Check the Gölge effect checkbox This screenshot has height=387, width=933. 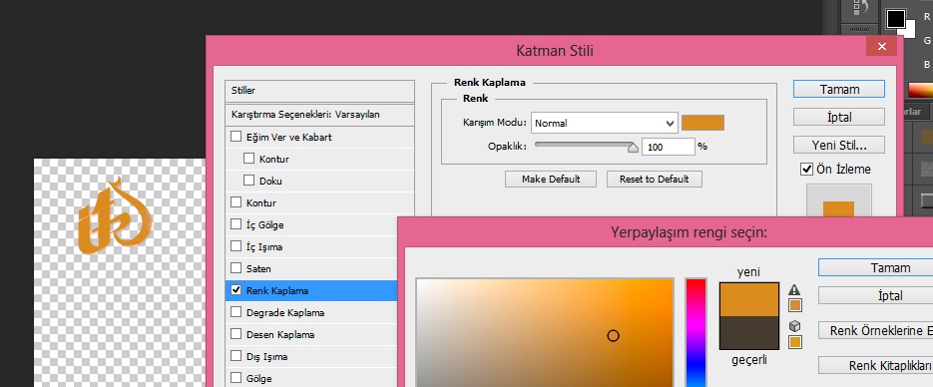coord(236,379)
